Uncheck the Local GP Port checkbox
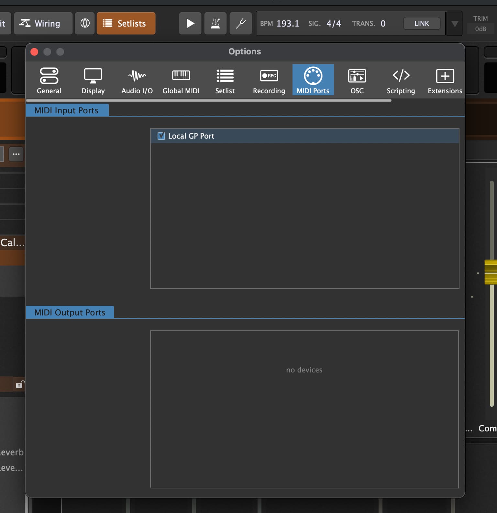Viewport: 497px width, 513px height. [161, 136]
